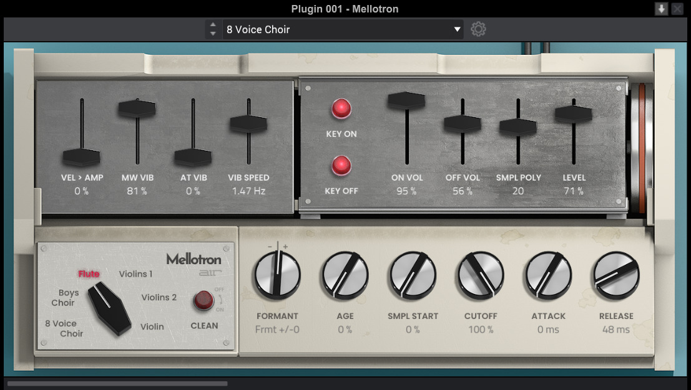Click the AT VIB slider handle
This screenshot has height=390, width=691.
coord(193,157)
